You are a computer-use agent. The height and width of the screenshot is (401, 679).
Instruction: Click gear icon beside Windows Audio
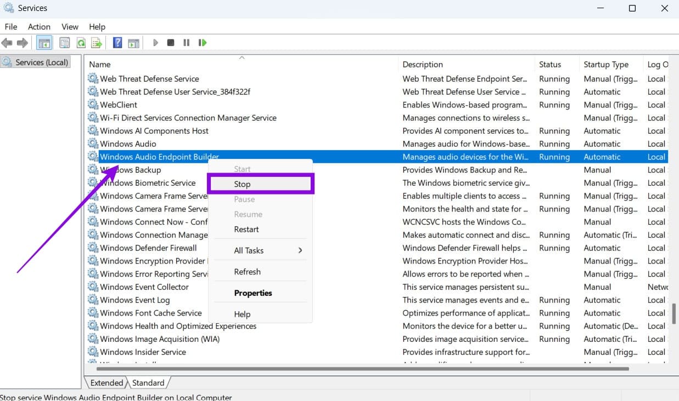pyautogui.click(x=93, y=144)
